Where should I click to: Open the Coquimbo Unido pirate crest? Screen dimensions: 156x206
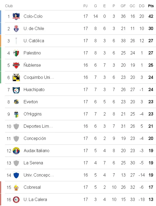(x=16, y=77)
